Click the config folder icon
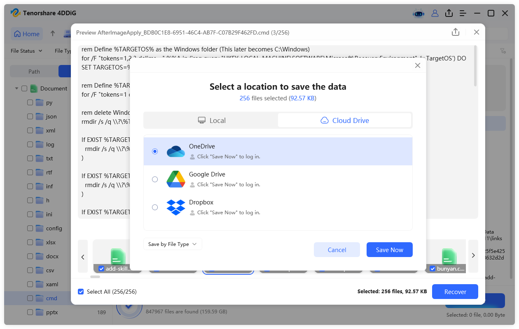Screen dimensions: 519x329 (x=40, y=228)
